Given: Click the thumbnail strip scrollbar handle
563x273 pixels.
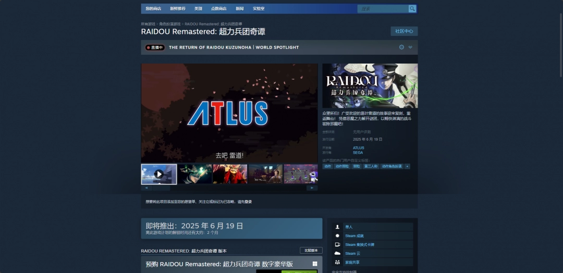Looking at the screenshot, I should click(x=161, y=188).
